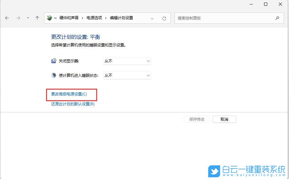Expand arrow after 硬件和声音 breadcrumb
The height and width of the screenshot is (179, 289).
tap(82, 18)
